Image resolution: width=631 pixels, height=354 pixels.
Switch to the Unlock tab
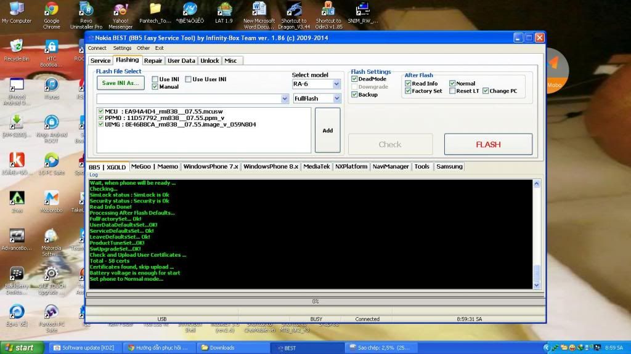coord(210,60)
